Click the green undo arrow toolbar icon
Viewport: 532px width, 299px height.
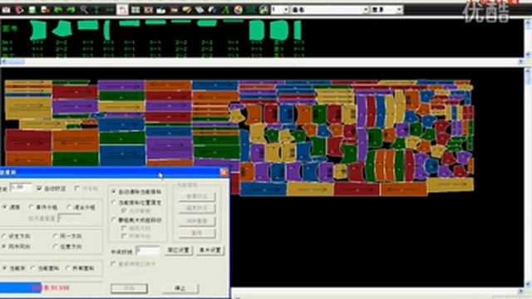[x=57, y=10]
